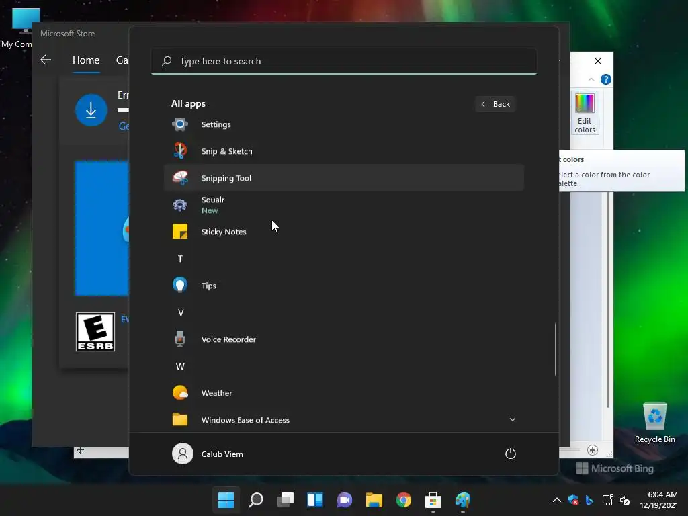Open the Snipping Tool app

[x=343, y=178]
